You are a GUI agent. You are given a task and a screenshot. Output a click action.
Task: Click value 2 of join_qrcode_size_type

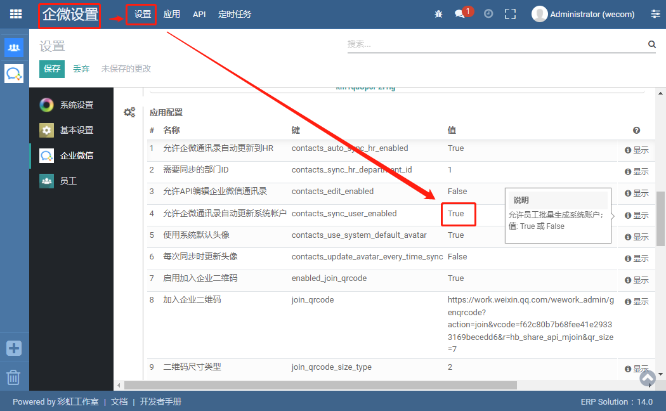(x=450, y=367)
